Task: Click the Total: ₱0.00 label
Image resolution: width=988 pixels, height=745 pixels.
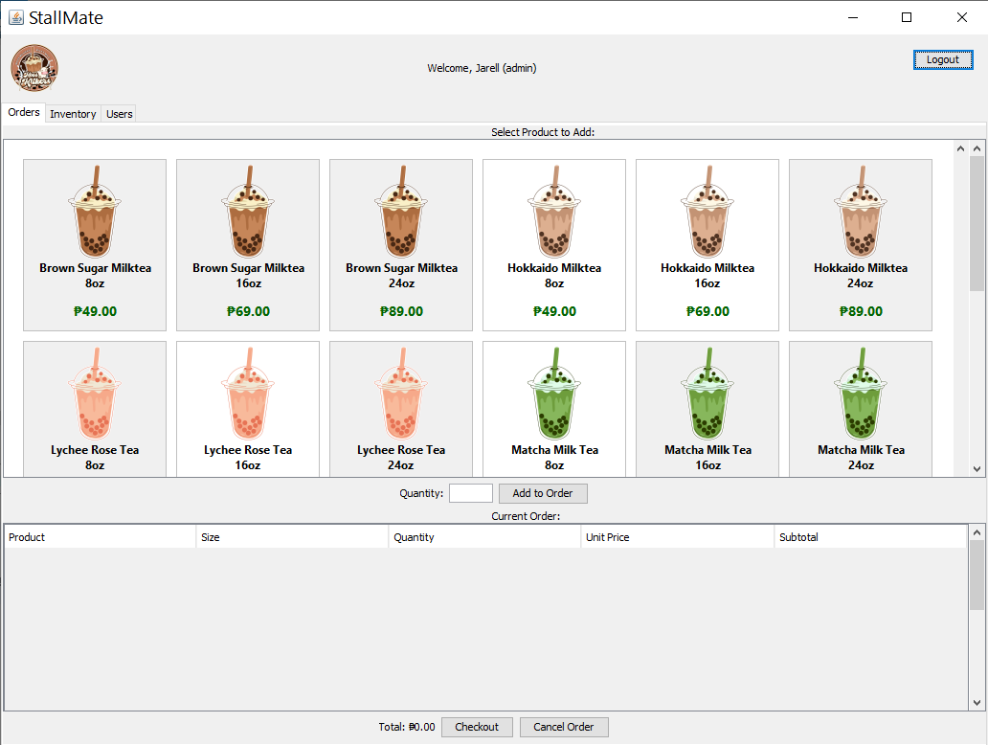Action: click(x=407, y=727)
